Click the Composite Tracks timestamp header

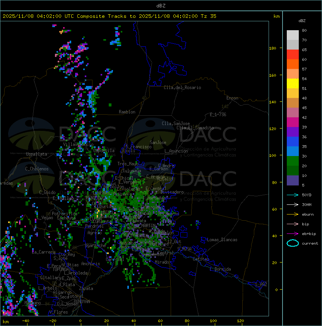[x=110, y=16]
